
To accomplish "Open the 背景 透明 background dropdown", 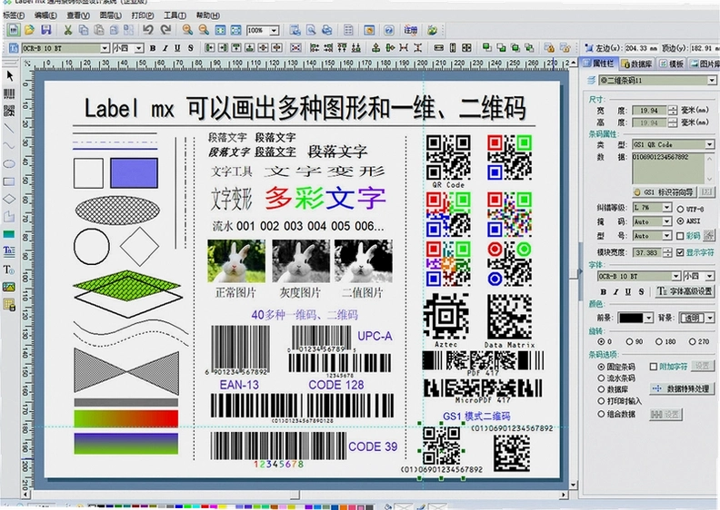I will pyautogui.click(x=710, y=318).
